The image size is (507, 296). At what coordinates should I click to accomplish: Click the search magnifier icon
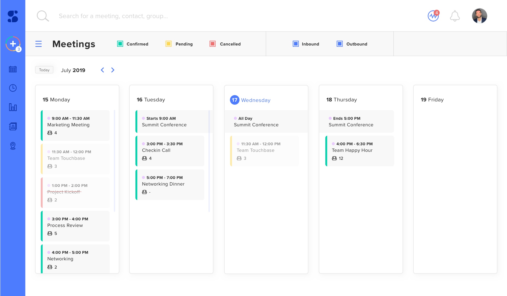(x=43, y=16)
